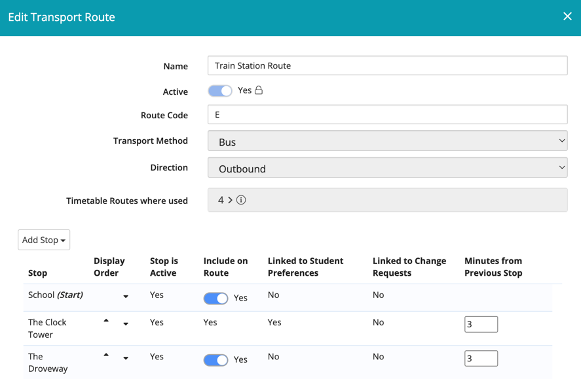This screenshot has width=581, height=379.
Task: Open the Transport Method dropdown
Action: click(387, 141)
